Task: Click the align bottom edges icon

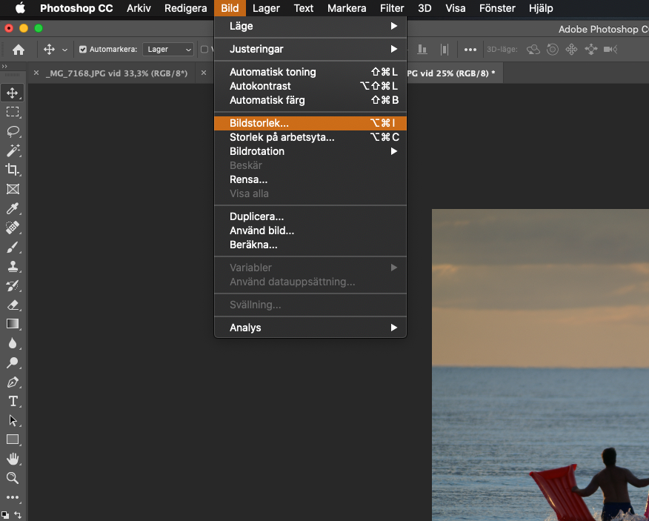Action: [x=422, y=49]
